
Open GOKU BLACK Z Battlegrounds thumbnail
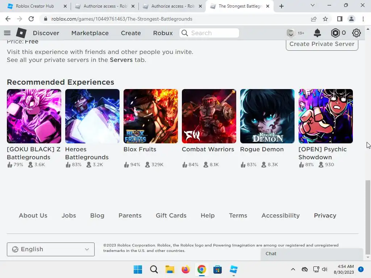point(34,116)
